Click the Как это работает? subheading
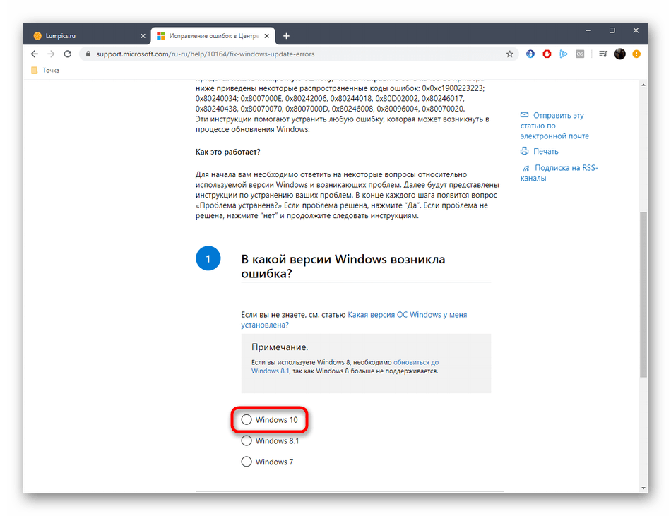This screenshot has height=516, width=671. 227,152
